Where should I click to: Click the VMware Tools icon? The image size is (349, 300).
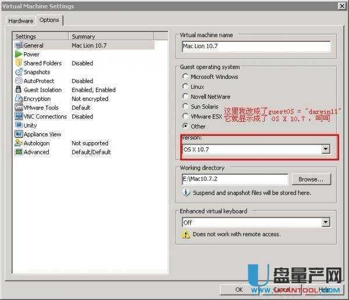click(19, 107)
